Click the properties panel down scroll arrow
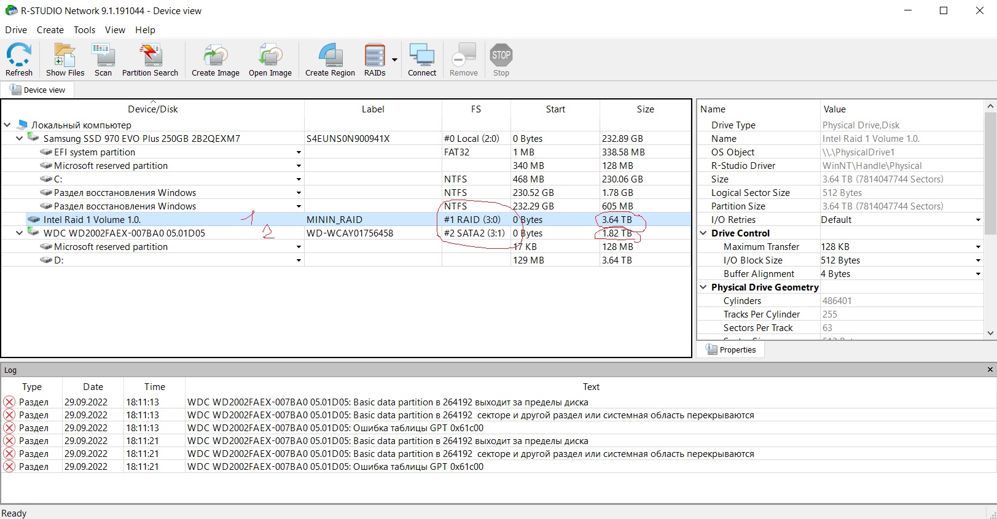Screen dimensions: 997x519 point(990,333)
